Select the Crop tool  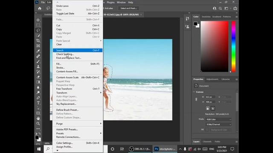38,41
